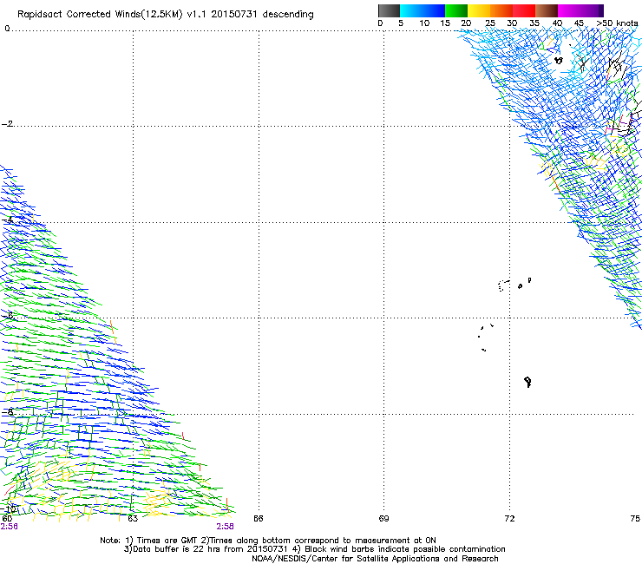This screenshot has width=642, height=564.
Task: Click the '>50 knots' legend label
Action: coord(617,23)
